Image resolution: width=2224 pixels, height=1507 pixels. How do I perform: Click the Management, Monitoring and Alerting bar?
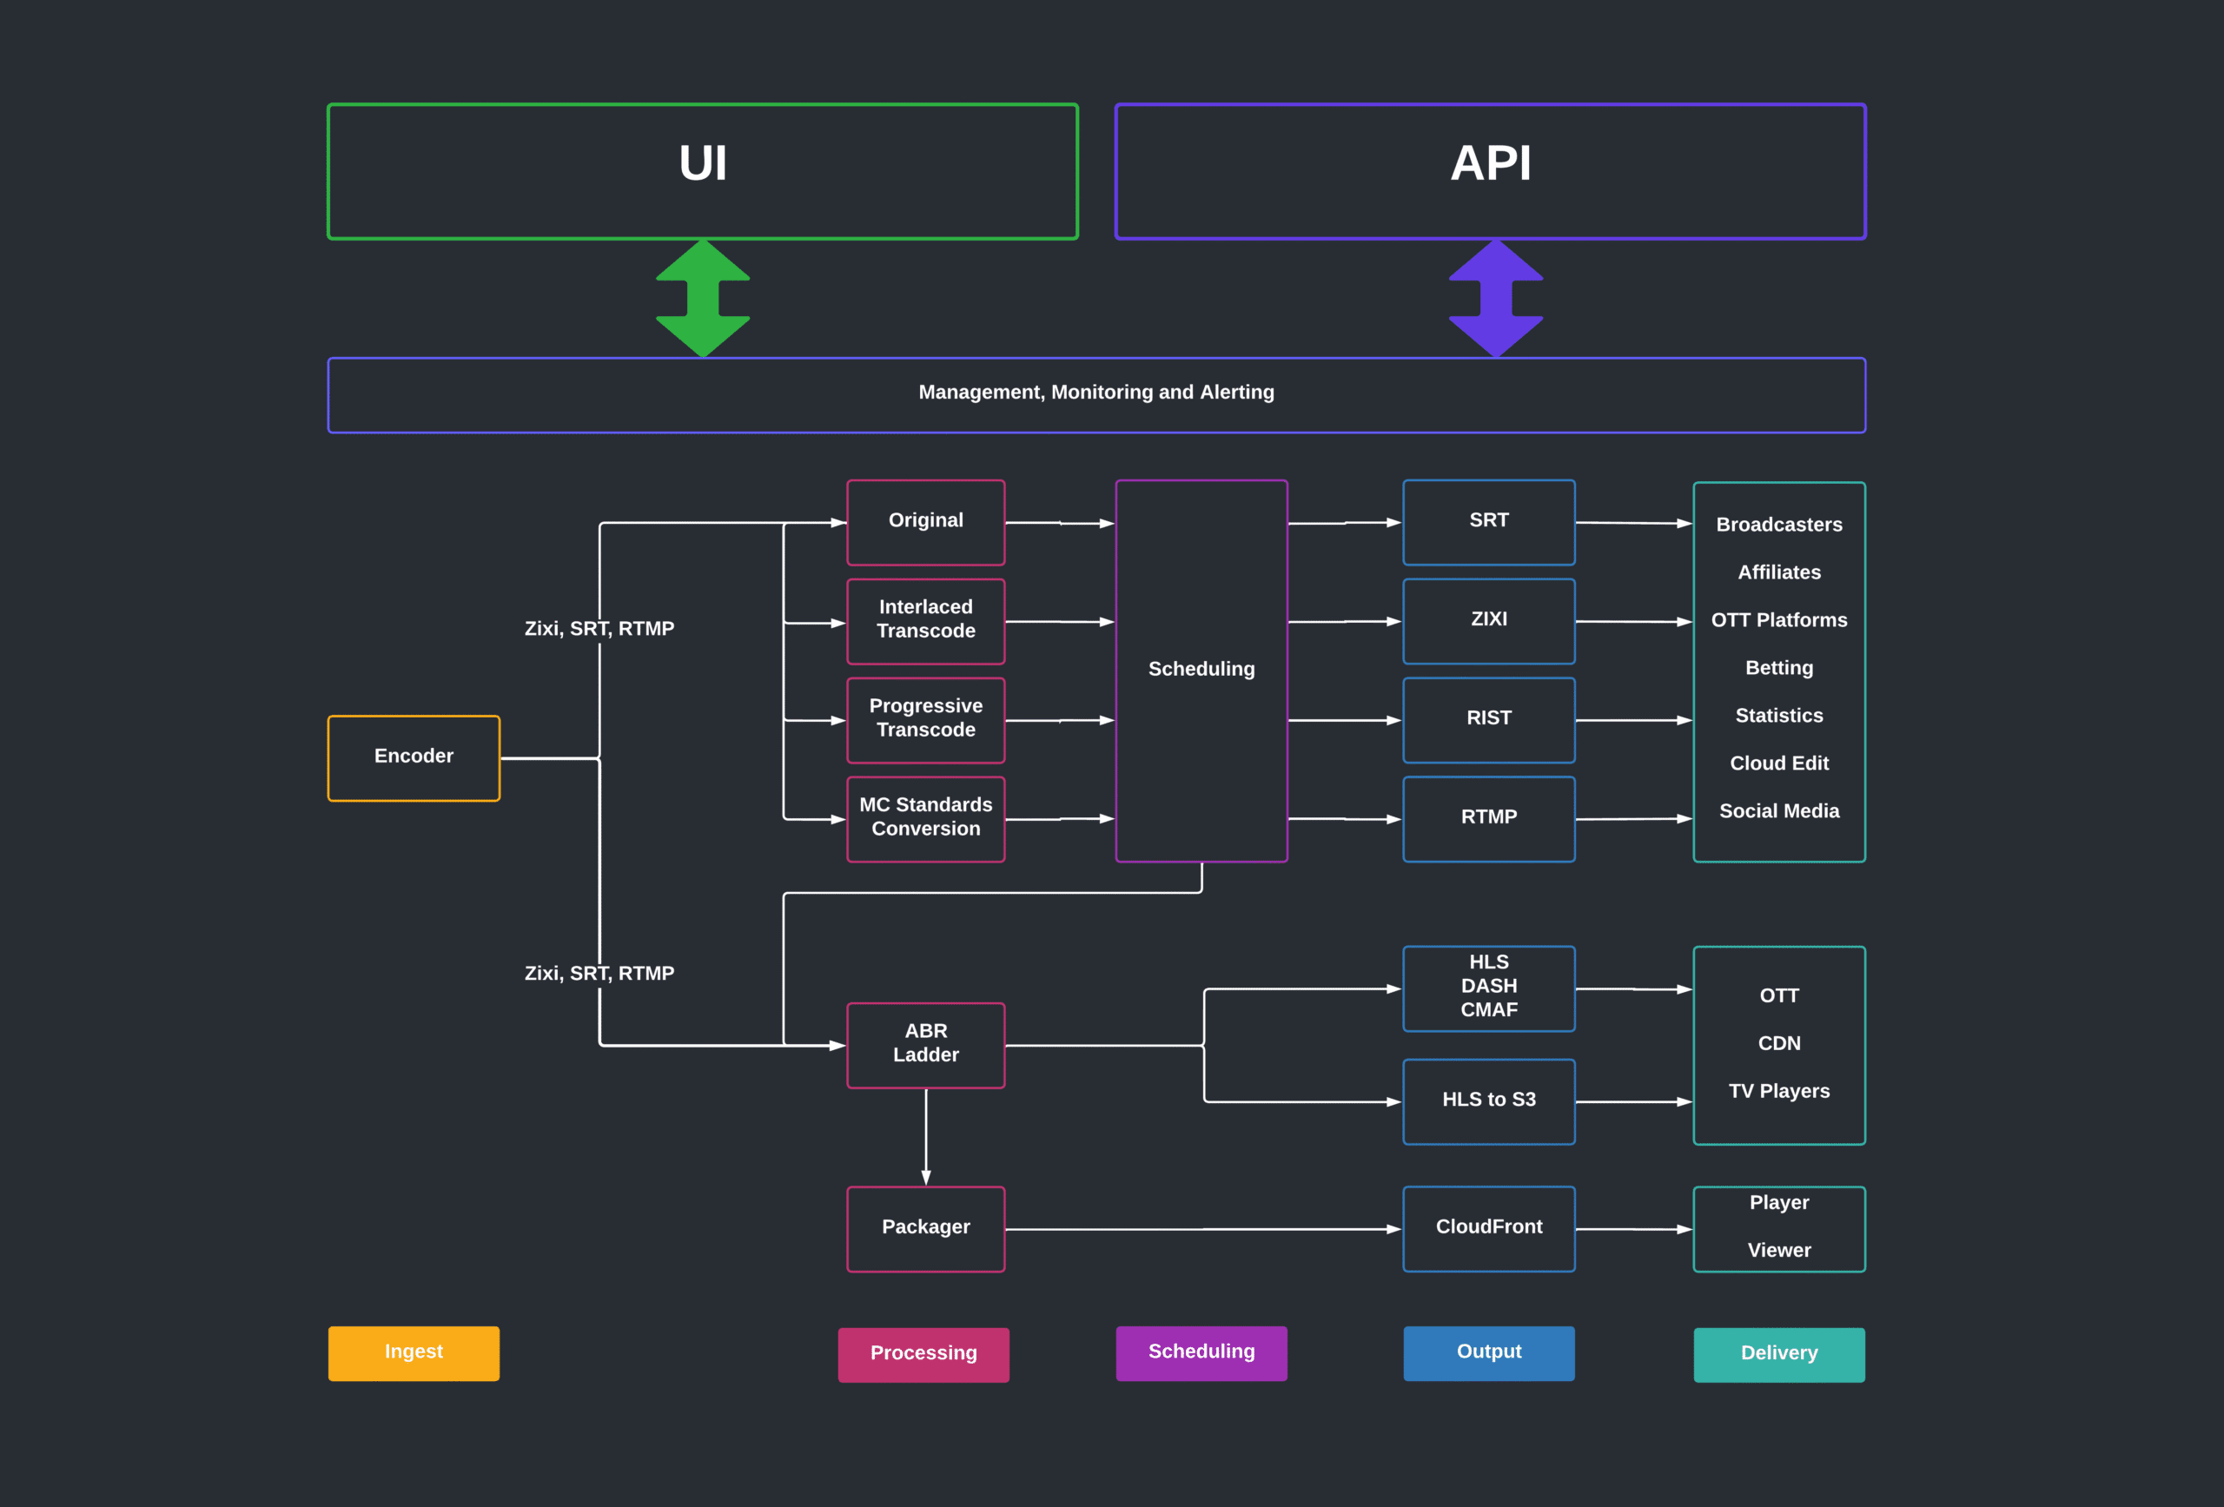[x=1096, y=395]
